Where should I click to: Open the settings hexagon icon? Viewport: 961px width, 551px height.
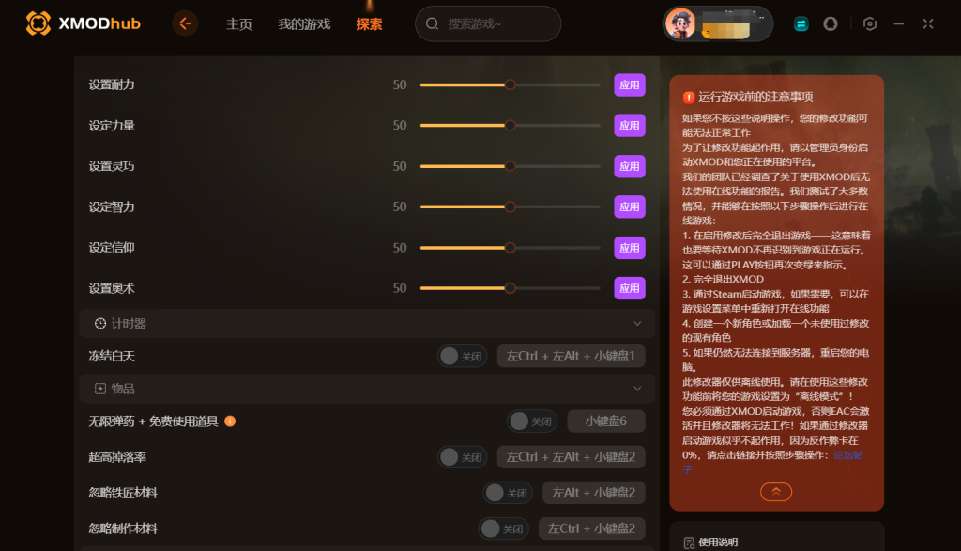click(x=869, y=23)
